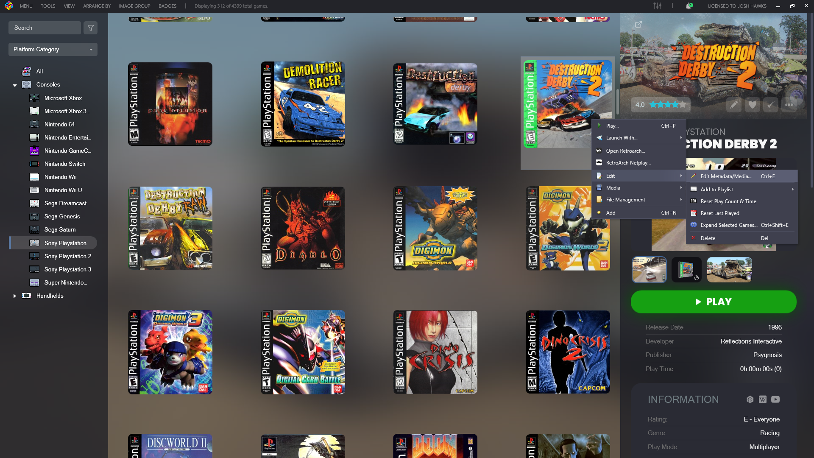Choose RetroArch Netplay from context menu
This screenshot has height=458, width=814.
pyautogui.click(x=639, y=163)
